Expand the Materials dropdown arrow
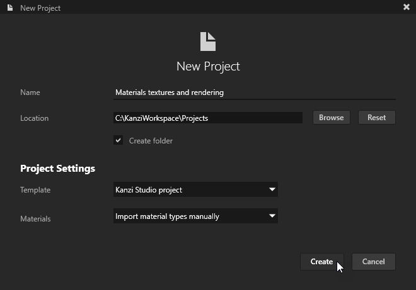 pos(272,216)
